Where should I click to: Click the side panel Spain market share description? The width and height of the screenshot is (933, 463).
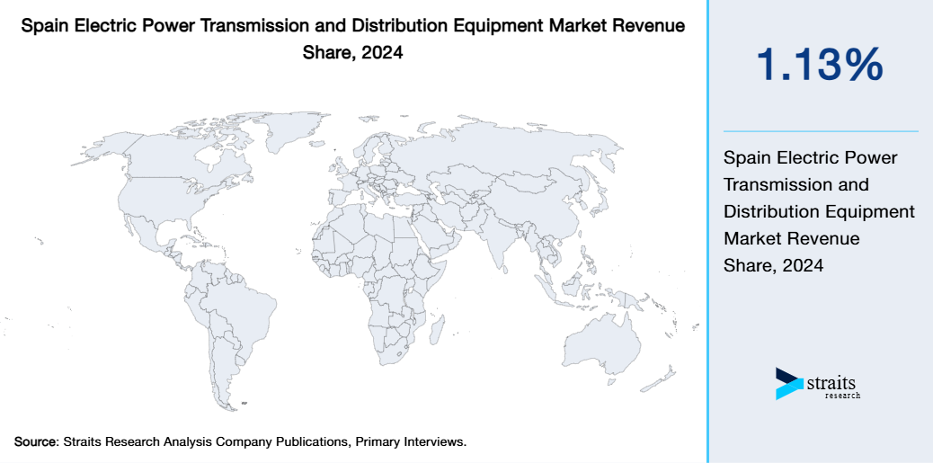tap(819, 212)
